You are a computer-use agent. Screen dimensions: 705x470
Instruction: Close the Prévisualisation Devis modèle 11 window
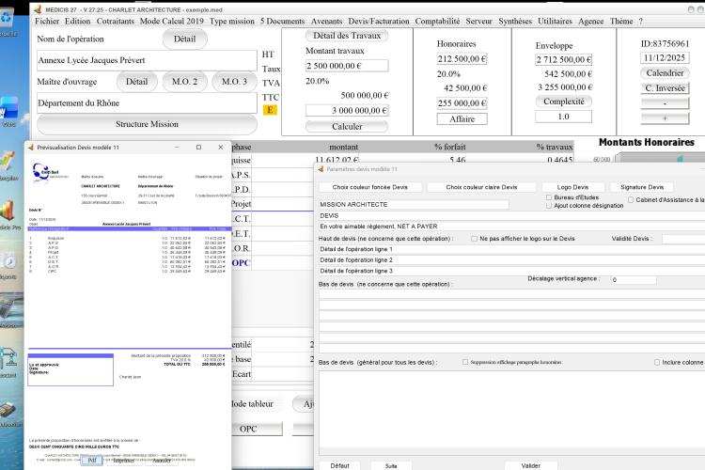pyautogui.click(x=220, y=147)
